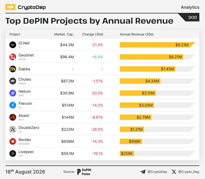Click the X social icon

click(x=174, y=172)
